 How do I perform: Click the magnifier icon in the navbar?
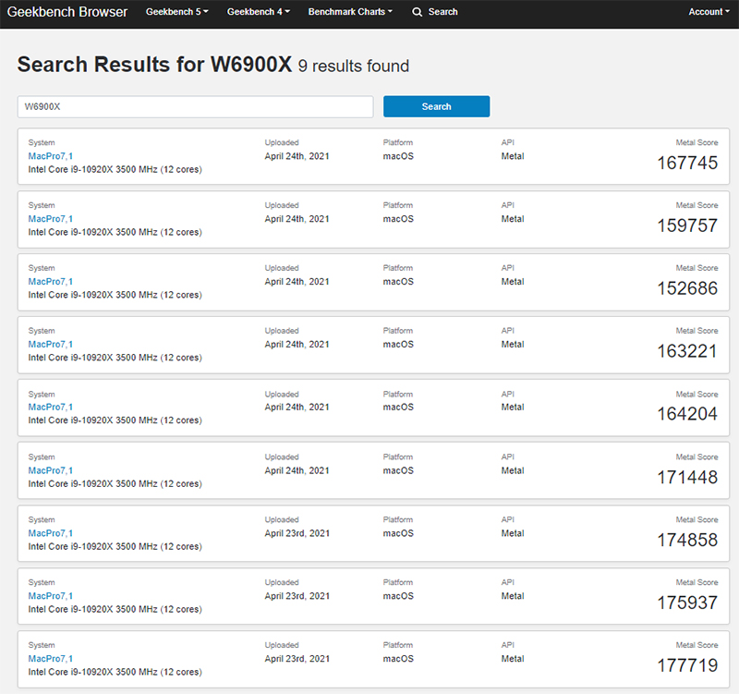pos(418,12)
